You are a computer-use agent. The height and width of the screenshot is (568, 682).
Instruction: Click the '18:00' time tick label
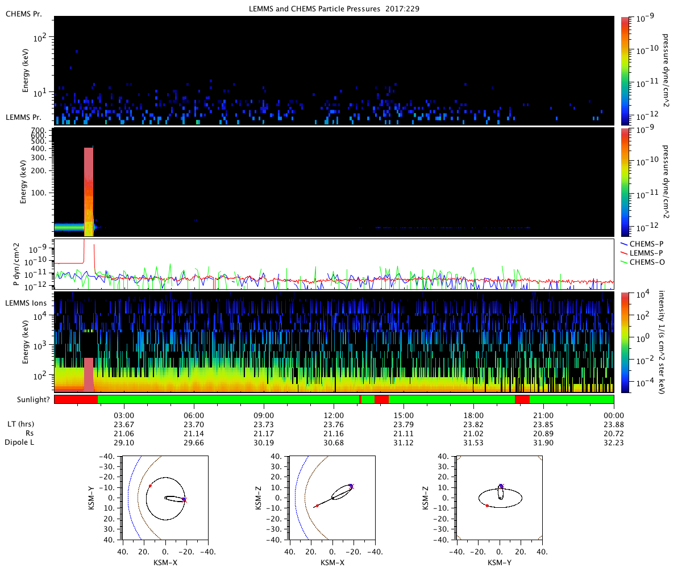tap(474, 415)
